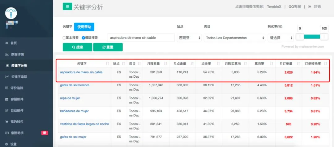334x147 pixels.
Task: Click the minimum value box showing 0
Action: tap(300, 28)
